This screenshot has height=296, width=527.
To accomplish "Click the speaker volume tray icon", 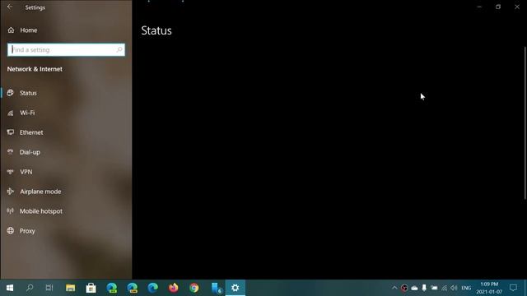I will 454,288.
